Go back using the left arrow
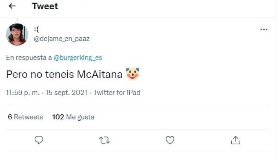 pos(12,6)
